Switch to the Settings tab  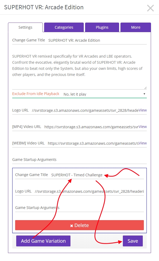pyautogui.click(x=25, y=27)
